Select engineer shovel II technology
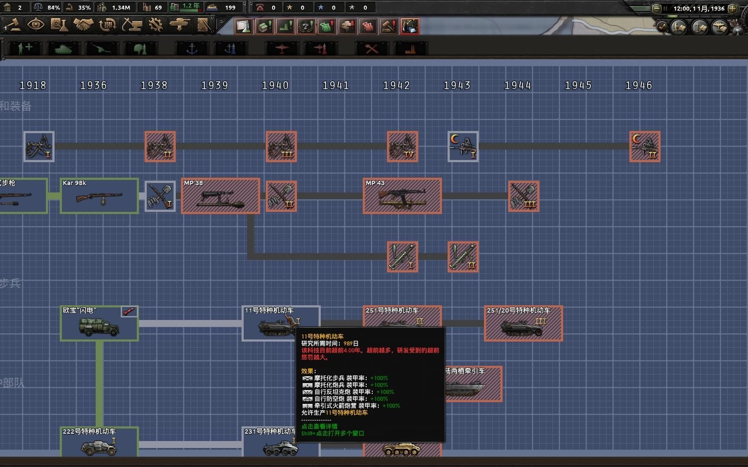Viewport: 748px width, 467px height. click(281, 196)
